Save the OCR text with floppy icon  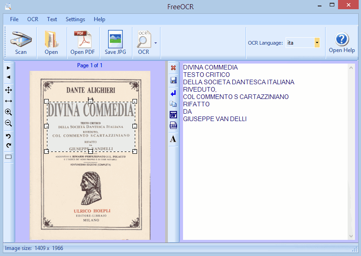[173, 80]
